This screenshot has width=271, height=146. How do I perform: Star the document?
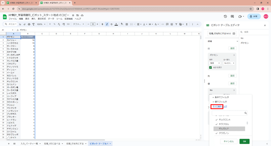[73, 15]
